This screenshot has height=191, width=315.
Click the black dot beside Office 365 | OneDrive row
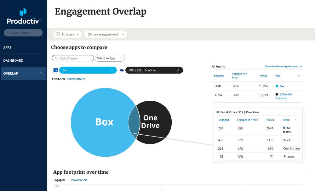277,94
